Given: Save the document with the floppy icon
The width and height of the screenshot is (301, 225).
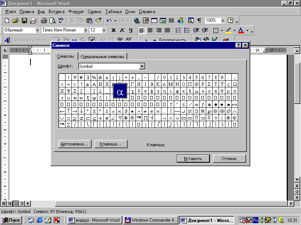Looking at the screenshot, I should coord(24,21).
